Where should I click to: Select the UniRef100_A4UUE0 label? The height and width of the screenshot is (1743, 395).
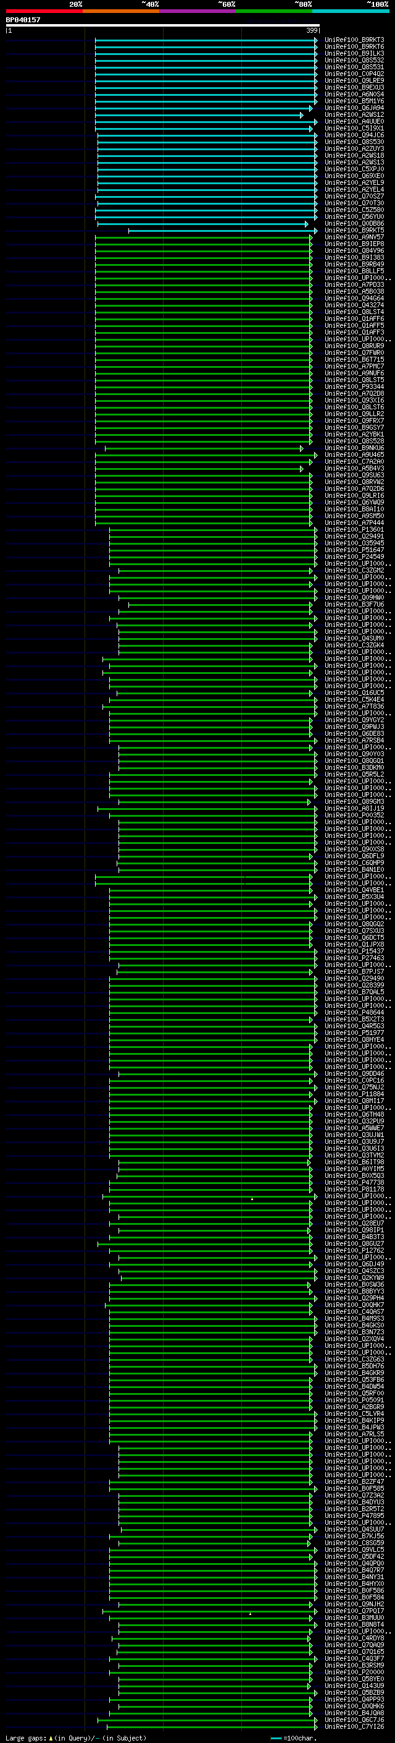[x=354, y=122]
